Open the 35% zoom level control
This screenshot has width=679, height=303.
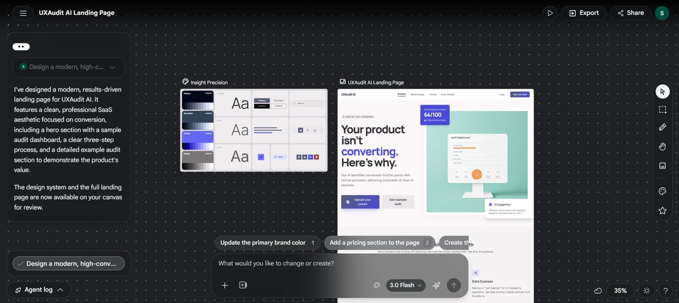[x=621, y=291]
